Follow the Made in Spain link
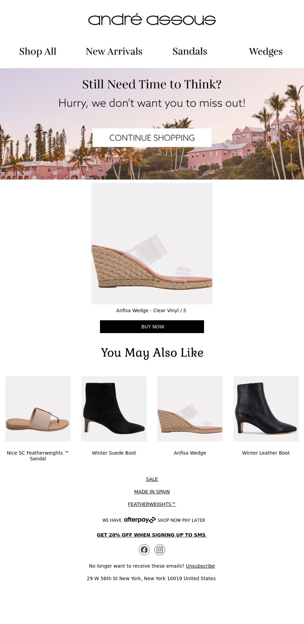 152,492
